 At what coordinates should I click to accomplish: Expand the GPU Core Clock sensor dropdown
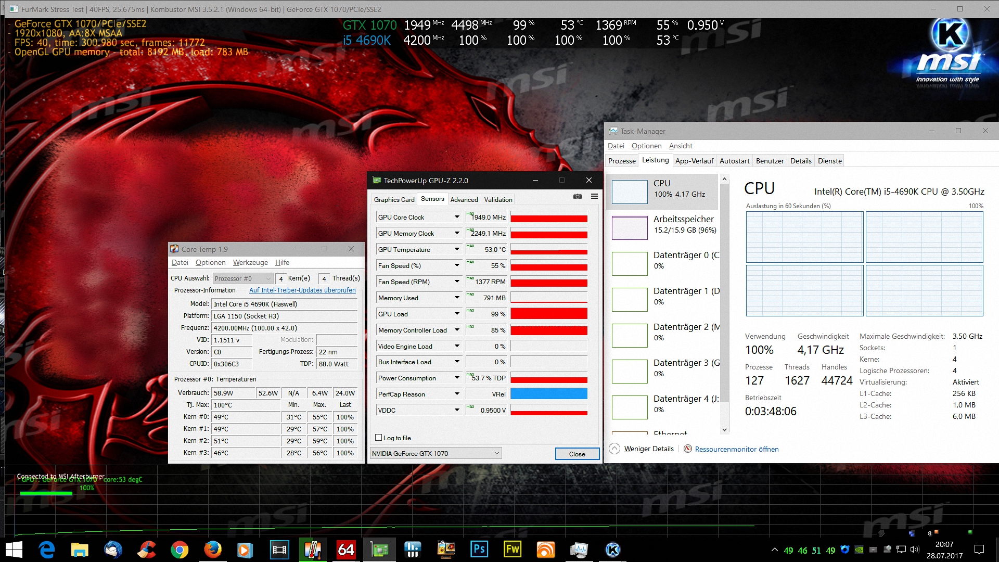[x=457, y=217]
